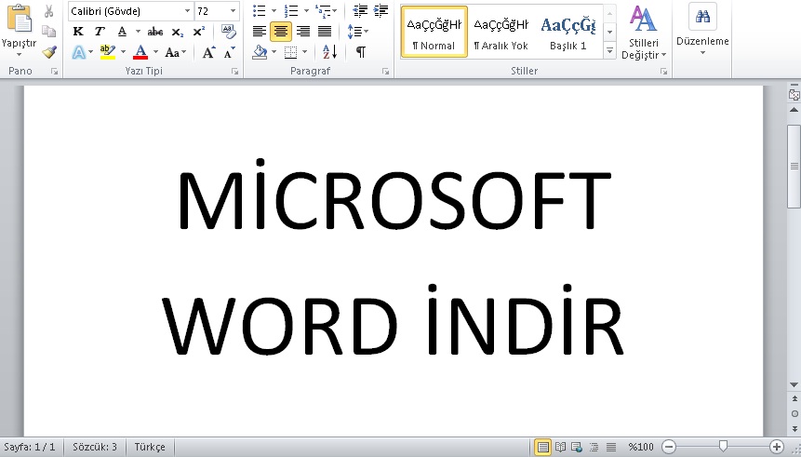801x457 pixels.
Task: Click the Sort A-Z icon
Action: 330,52
